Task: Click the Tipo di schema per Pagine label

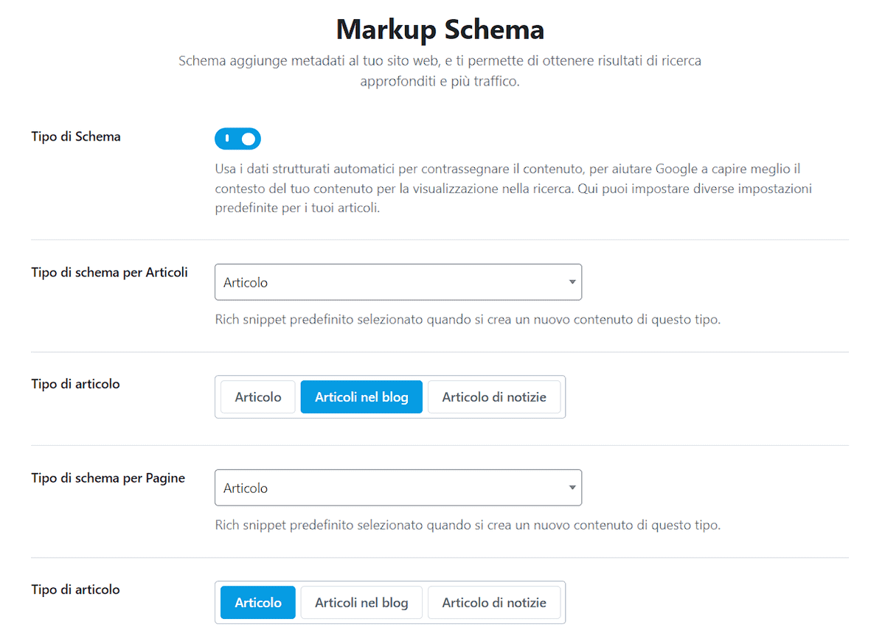Action: tap(108, 477)
